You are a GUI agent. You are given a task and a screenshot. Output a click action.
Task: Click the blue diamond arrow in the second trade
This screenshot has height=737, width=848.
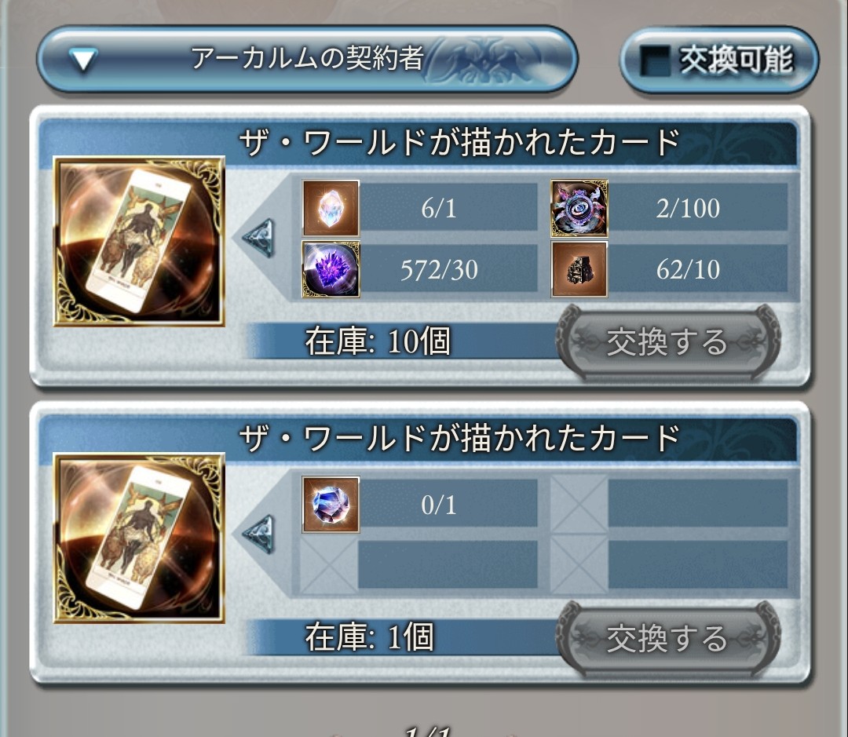pyautogui.click(x=260, y=535)
